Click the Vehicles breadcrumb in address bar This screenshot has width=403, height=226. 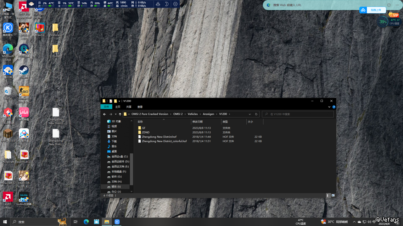click(x=193, y=114)
